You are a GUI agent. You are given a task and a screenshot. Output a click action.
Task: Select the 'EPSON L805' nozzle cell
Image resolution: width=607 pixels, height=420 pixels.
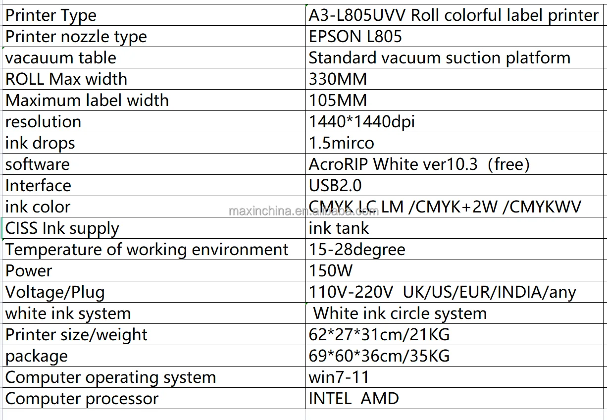point(355,37)
